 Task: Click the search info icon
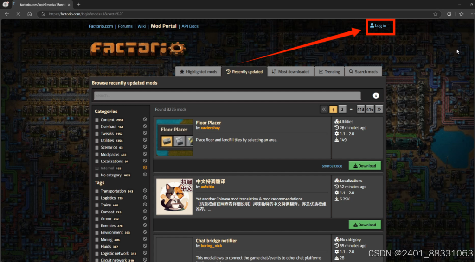376,95
